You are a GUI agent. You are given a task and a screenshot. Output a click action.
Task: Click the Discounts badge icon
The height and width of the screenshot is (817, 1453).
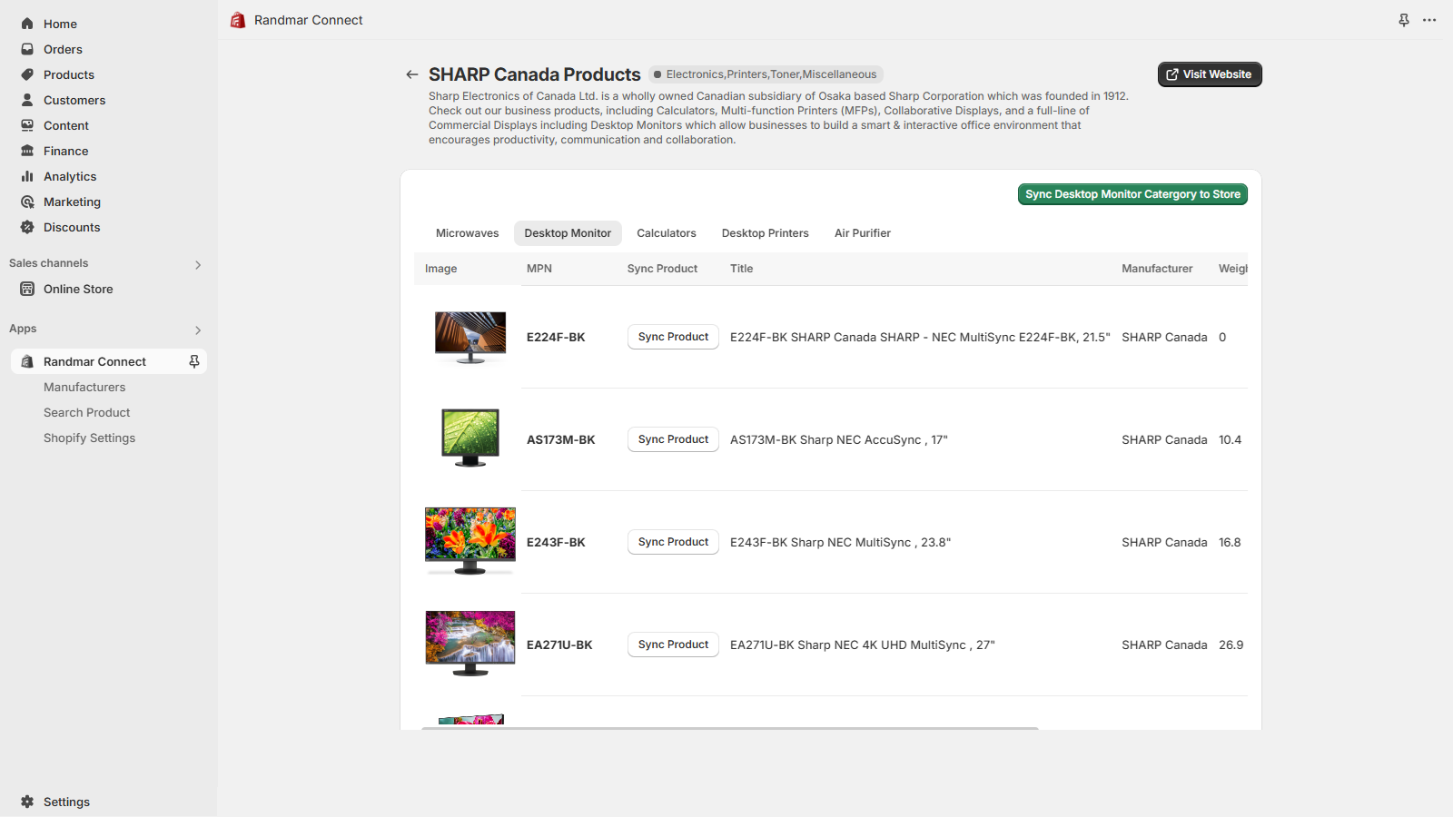click(x=27, y=227)
